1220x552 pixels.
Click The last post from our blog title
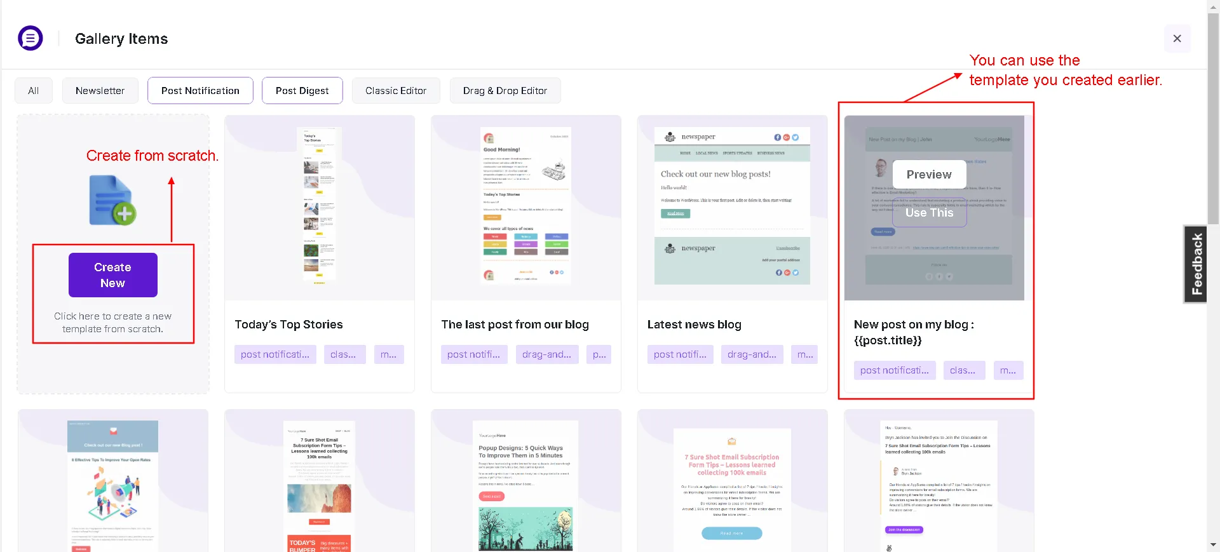pyautogui.click(x=515, y=325)
